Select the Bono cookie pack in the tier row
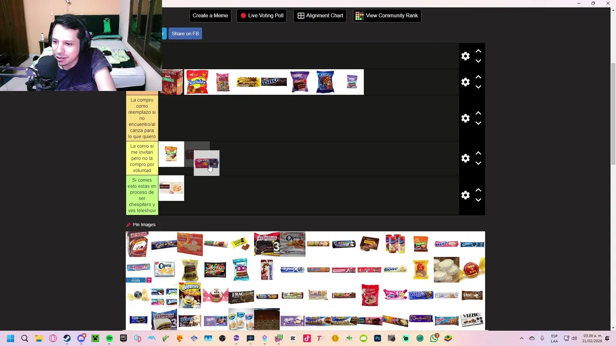Viewport: 616px width, 346px height. click(x=274, y=82)
